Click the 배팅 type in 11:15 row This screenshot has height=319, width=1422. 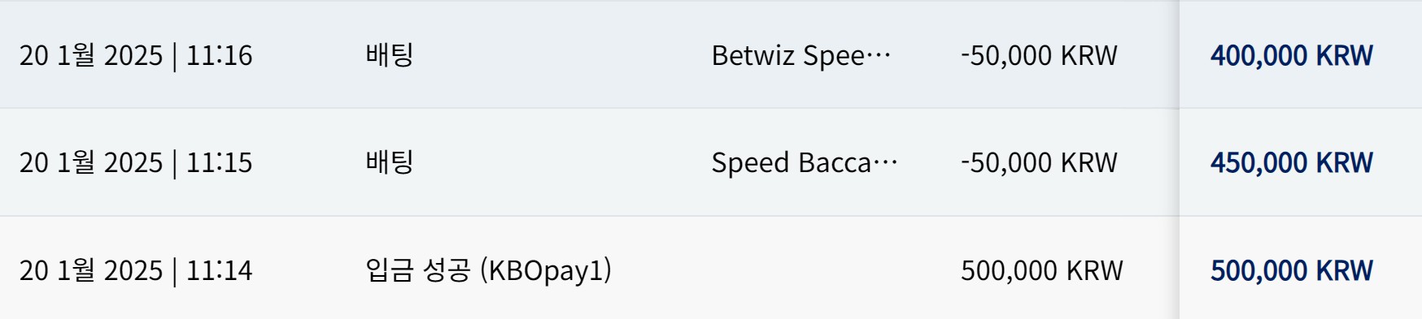[390, 162]
